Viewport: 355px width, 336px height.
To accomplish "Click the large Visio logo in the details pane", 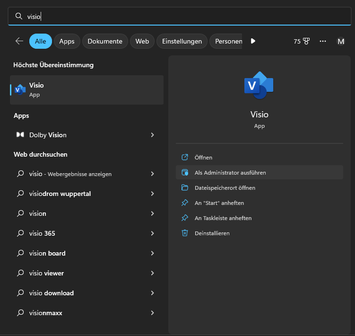I will [x=259, y=85].
